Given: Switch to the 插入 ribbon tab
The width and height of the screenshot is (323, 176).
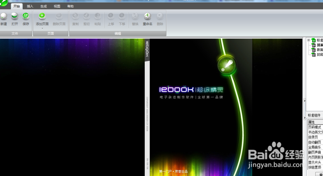Looking at the screenshot, I should pyautogui.click(x=30, y=6).
